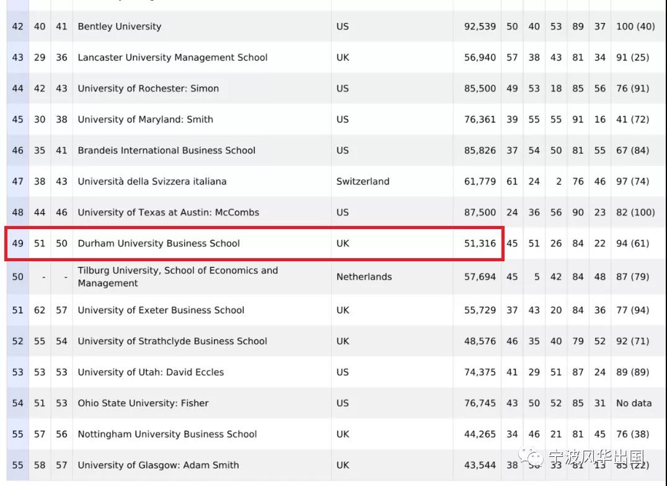Click salary value 76,361

point(480,119)
